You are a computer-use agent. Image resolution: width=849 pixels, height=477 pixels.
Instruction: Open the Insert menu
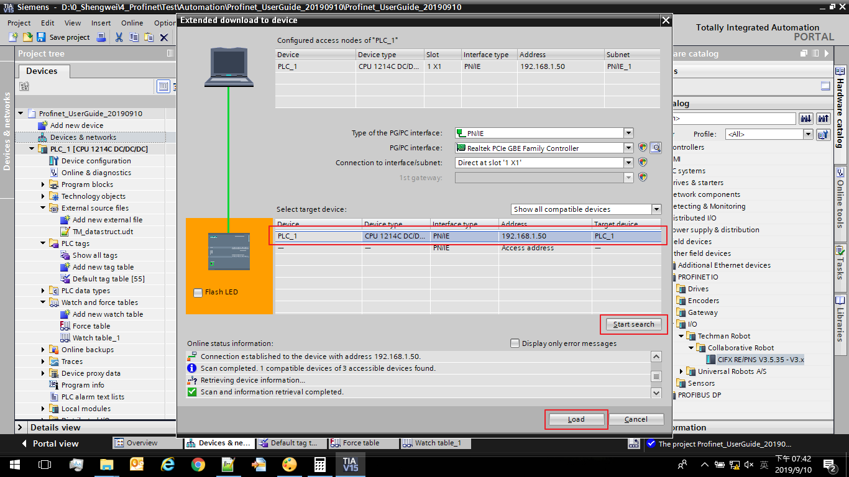tap(101, 23)
